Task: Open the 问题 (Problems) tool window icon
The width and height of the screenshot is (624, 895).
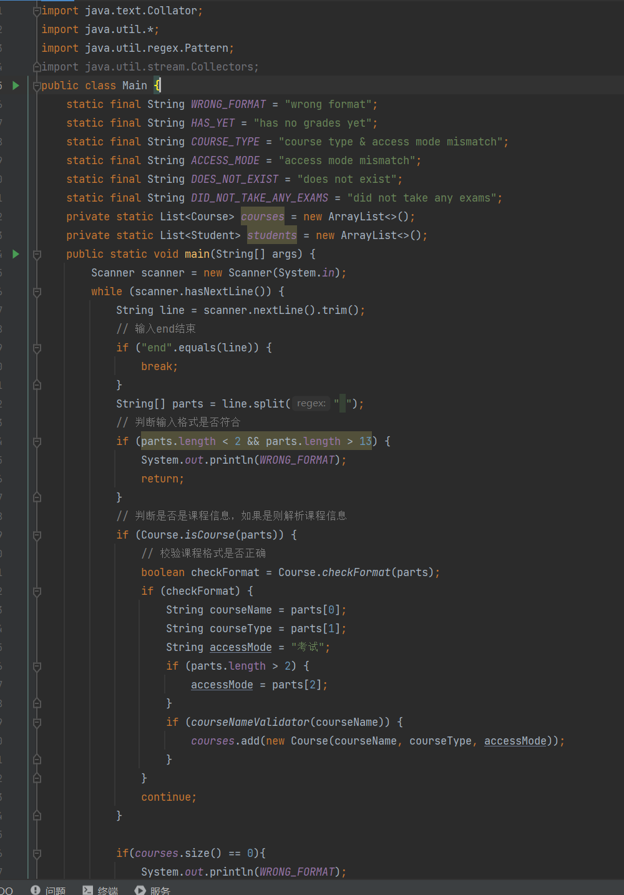Action: 36,890
